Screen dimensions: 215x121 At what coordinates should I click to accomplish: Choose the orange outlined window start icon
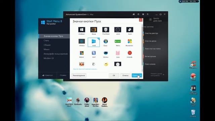[x=94, y=30]
